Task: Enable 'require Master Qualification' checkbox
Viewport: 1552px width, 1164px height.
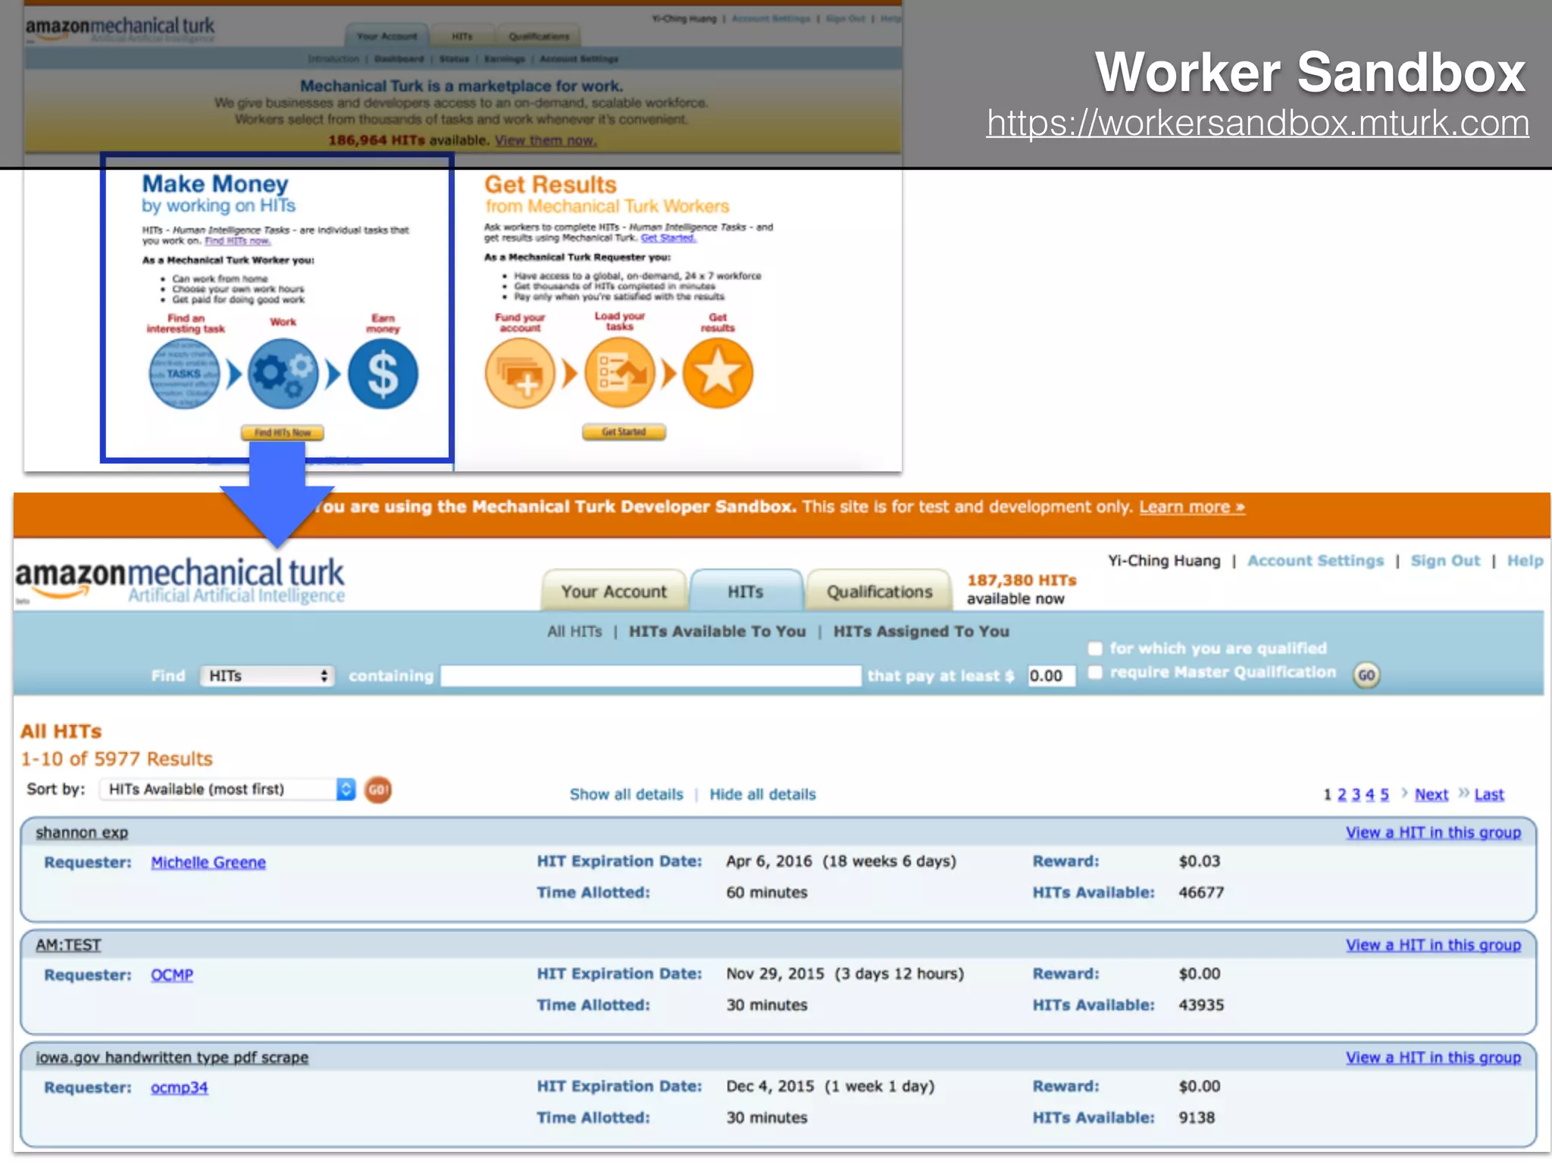Action: 1095,672
